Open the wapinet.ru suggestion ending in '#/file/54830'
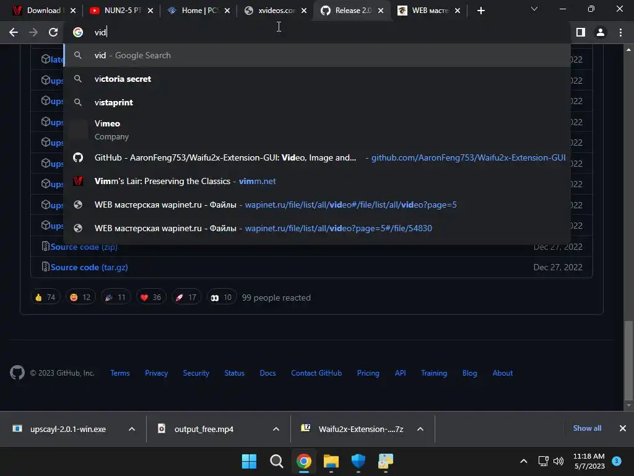 coord(318,228)
